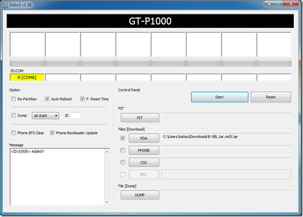Click the CSC file path field
This screenshot has height=217, width=303.
click(226, 162)
